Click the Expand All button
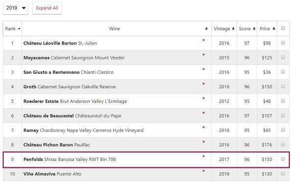Image resolution: width=294 pixels, height=182 pixels. (47, 8)
